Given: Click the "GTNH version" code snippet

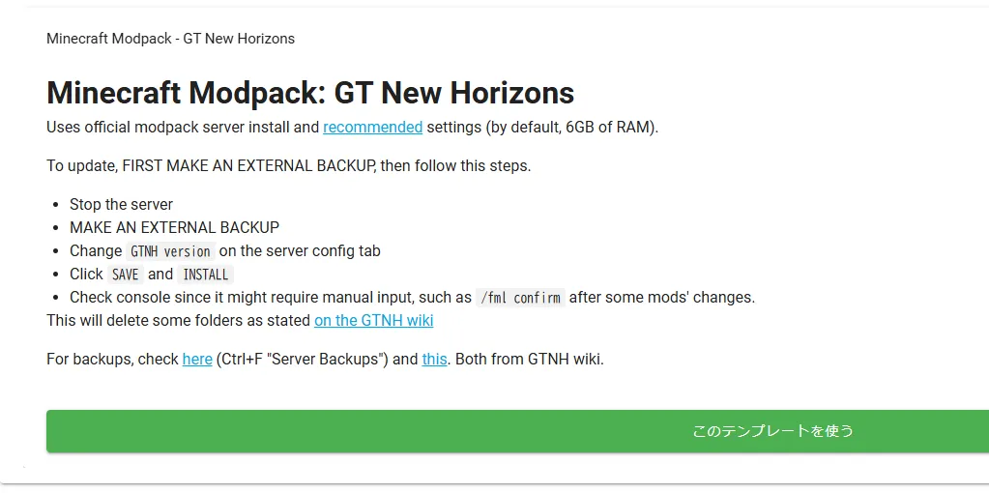Looking at the screenshot, I should (170, 251).
